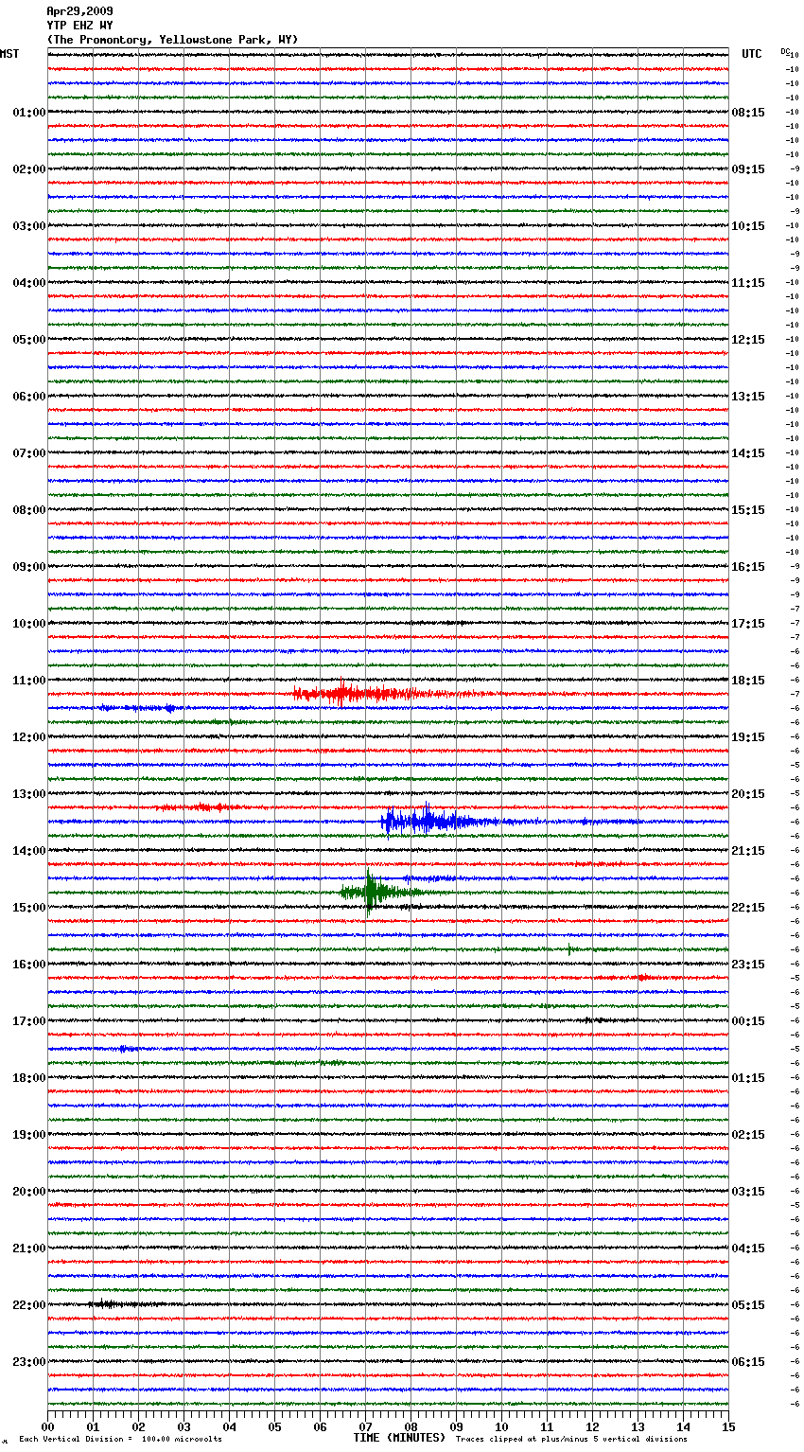804x1452 pixels.
Task: Select the 07:00 MST time label
Action: tap(29, 453)
